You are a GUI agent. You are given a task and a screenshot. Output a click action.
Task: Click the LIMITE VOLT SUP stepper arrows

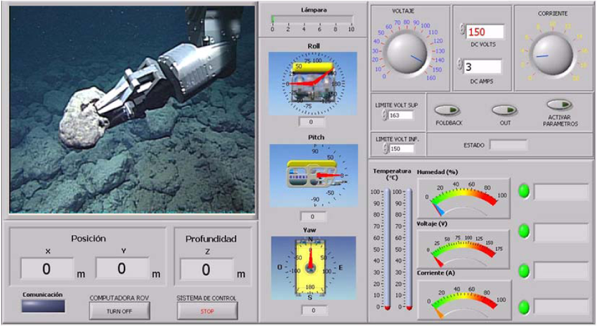385,115
